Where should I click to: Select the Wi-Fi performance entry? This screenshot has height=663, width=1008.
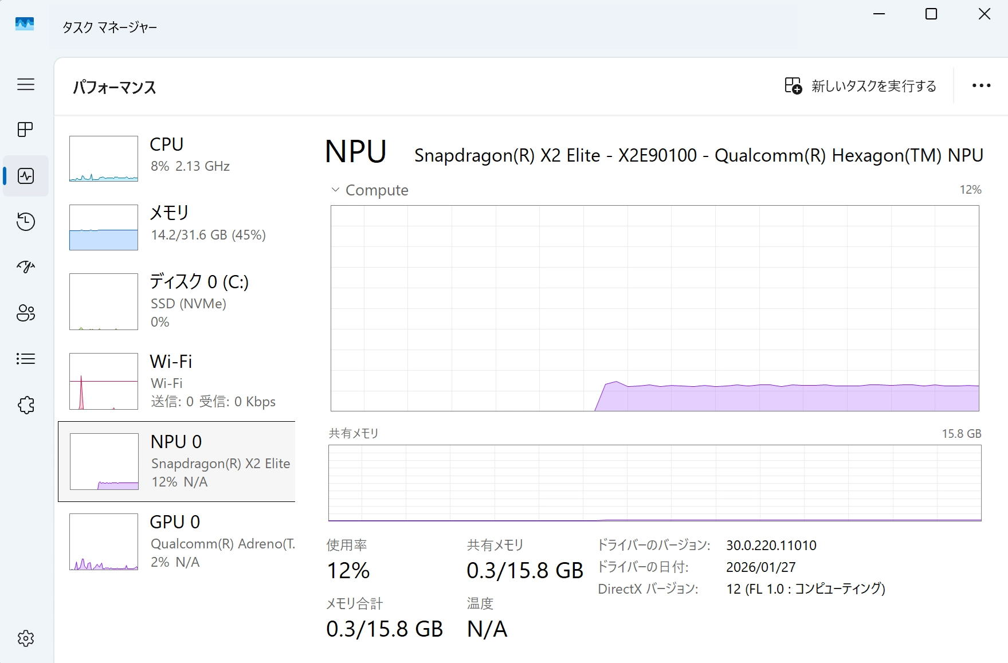pyautogui.click(x=177, y=381)
